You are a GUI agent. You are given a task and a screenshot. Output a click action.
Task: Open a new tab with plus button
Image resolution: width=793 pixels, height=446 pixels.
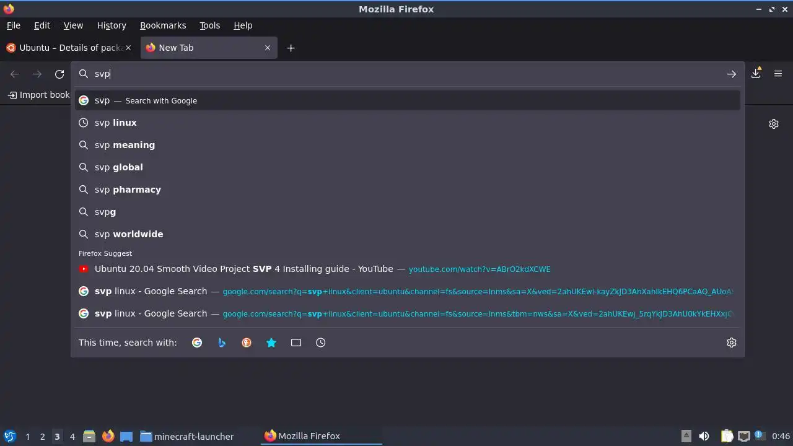coord(291,48)
